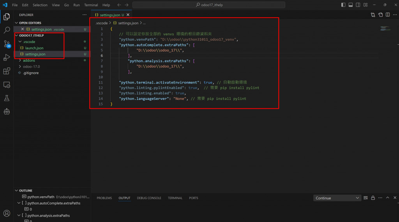Open the Testing flask view
This screenshot has width=399, height=222.
point(7,98)
